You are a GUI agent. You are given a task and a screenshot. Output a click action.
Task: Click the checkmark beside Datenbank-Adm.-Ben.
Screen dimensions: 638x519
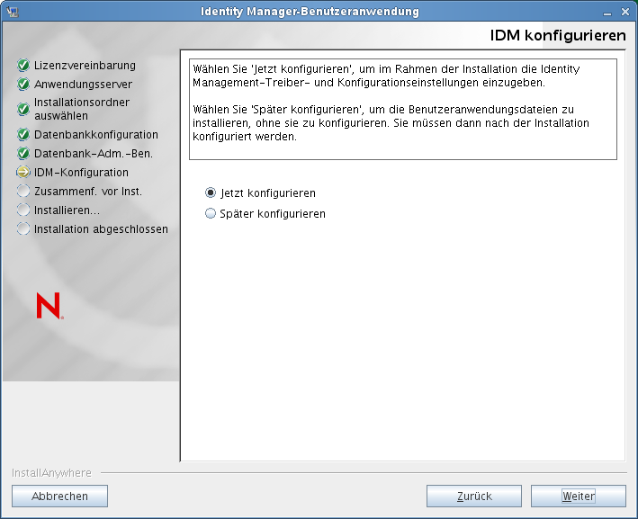click(x=23, y=153)
